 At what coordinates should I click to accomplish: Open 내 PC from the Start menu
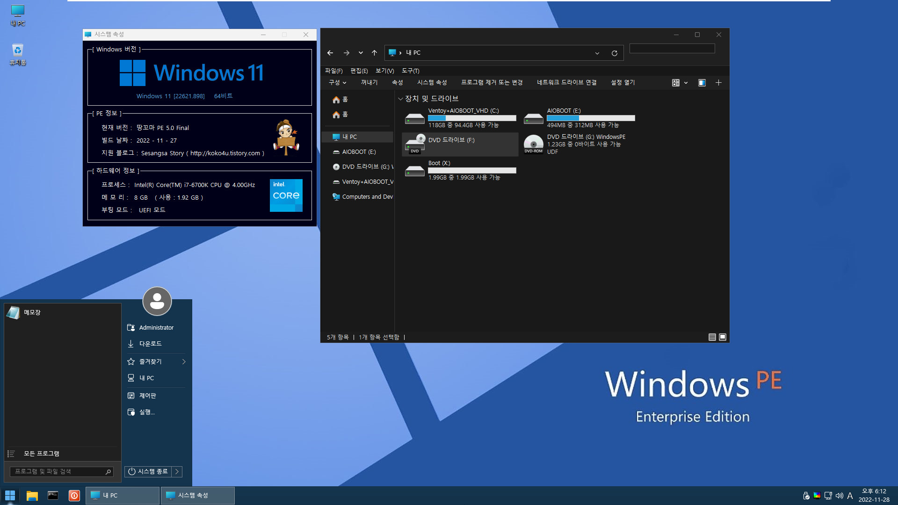click(x=146, y=378)
